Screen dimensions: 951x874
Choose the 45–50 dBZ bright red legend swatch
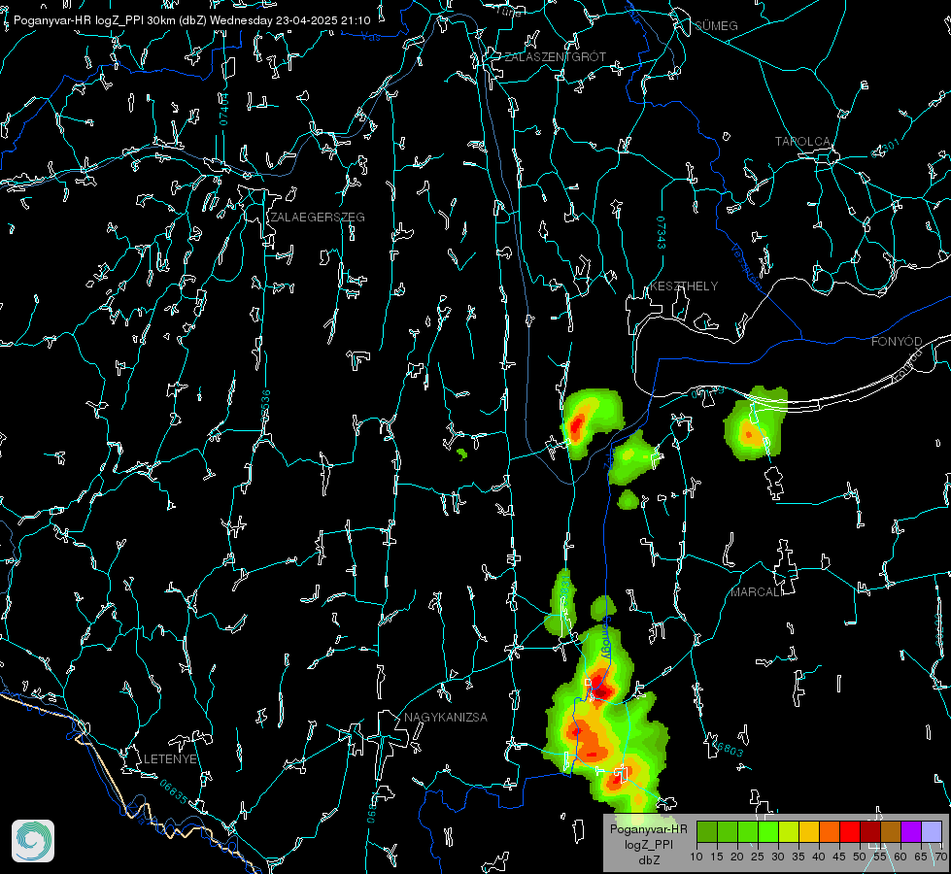(850, 831)
